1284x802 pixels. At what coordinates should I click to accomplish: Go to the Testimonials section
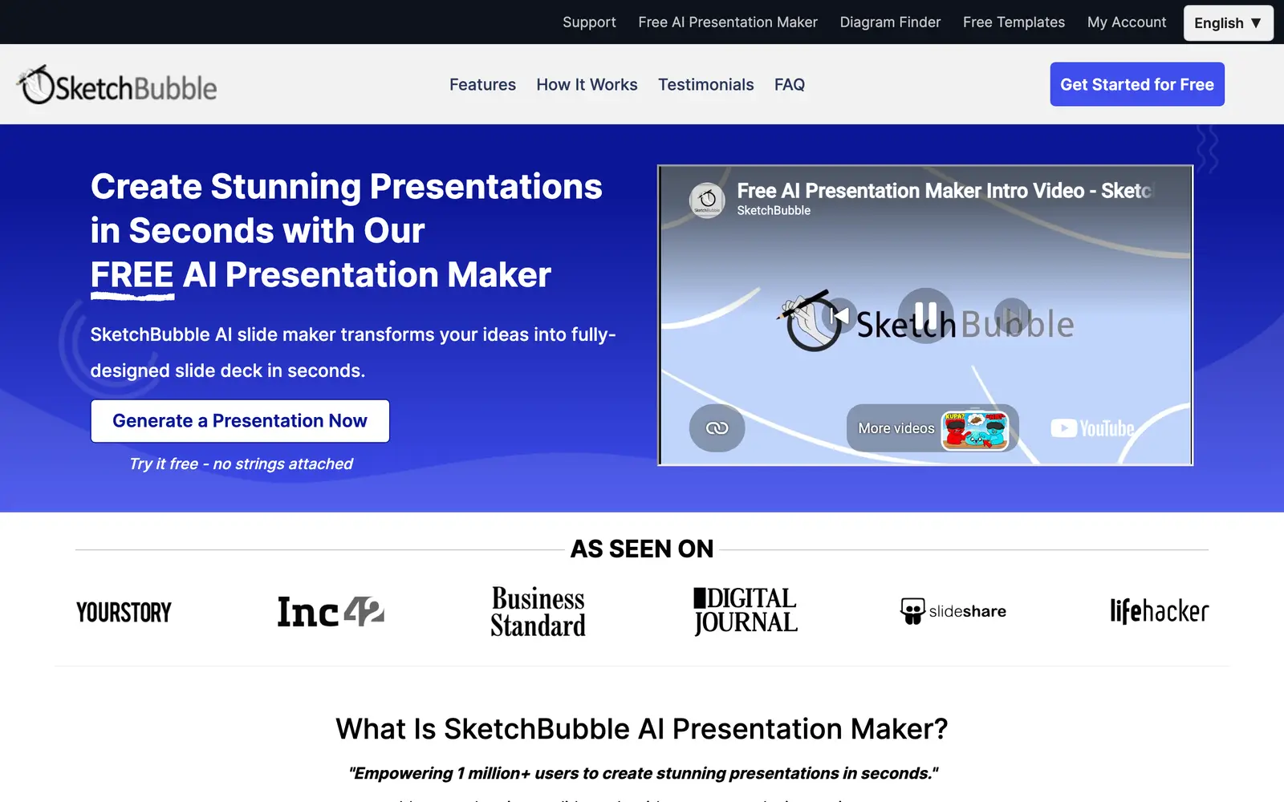(705, 84)
